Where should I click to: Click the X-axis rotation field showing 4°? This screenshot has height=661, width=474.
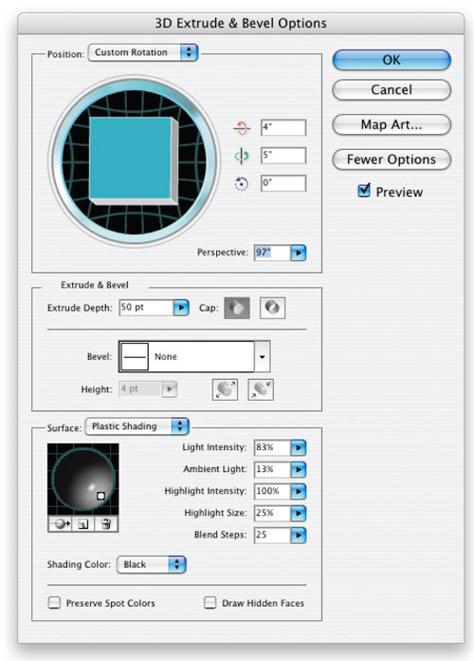point(283,127)
